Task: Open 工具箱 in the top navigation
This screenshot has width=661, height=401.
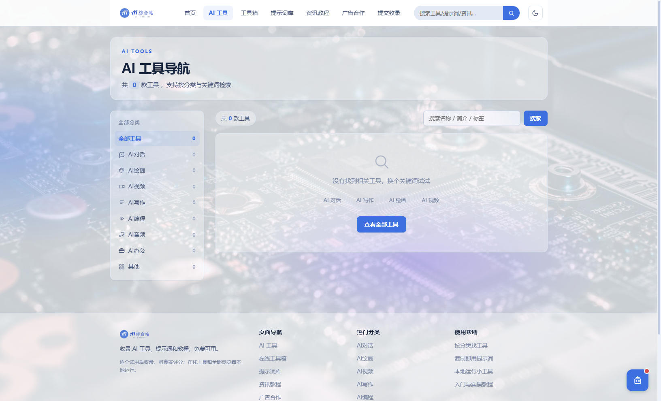Action: click(249, 13)
